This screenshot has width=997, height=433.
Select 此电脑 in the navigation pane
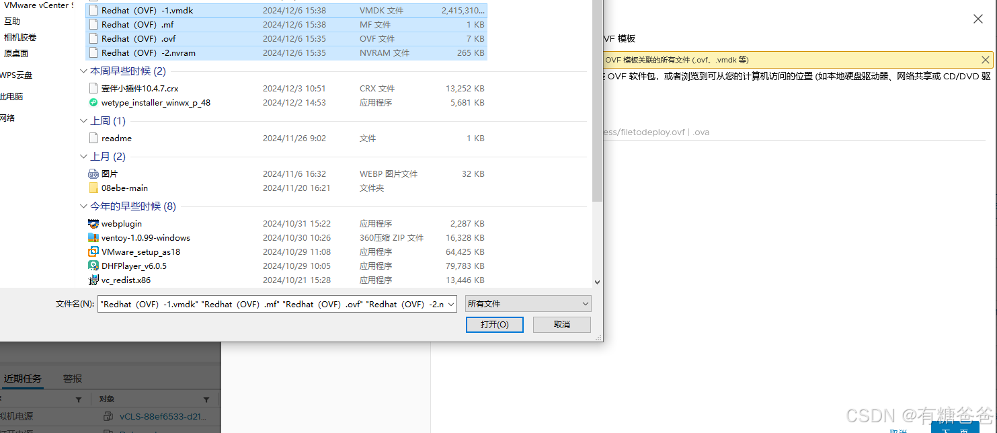click(x=11, y=97)
